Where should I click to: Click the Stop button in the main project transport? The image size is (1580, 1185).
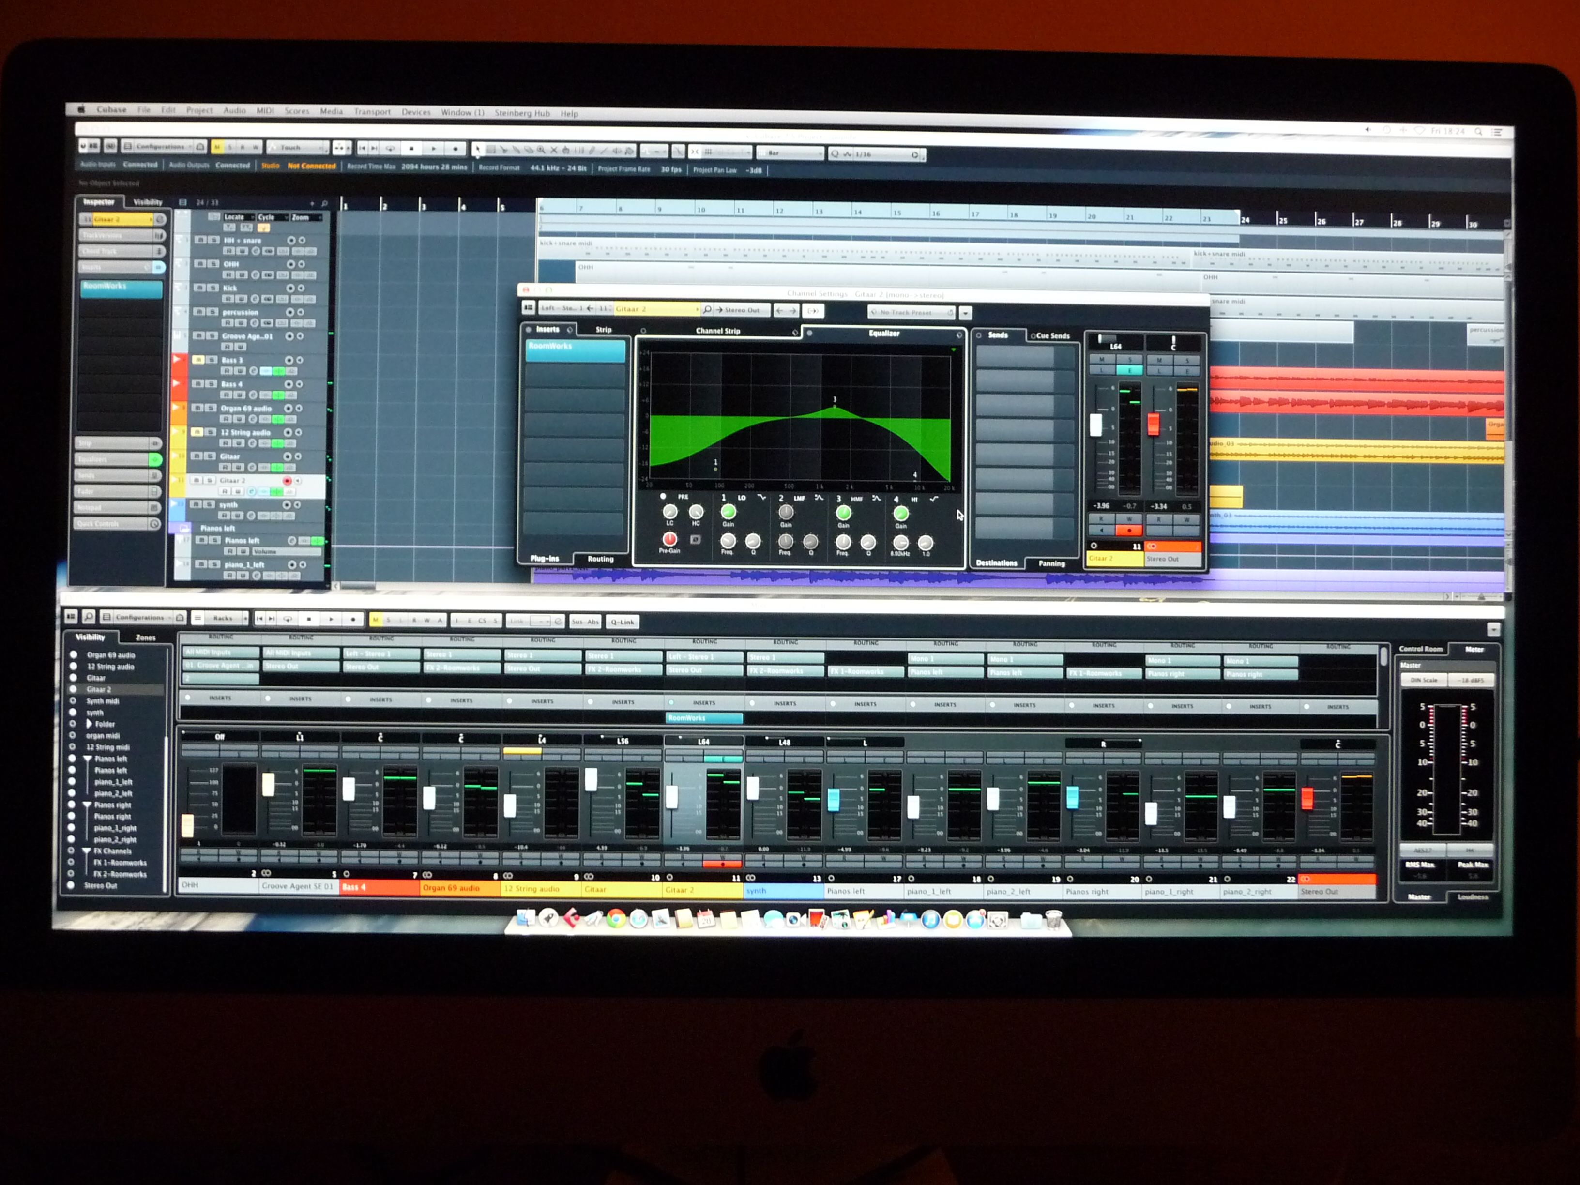(x=411, y=149)
